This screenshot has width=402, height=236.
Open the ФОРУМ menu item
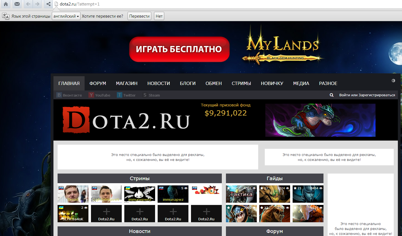[98, 83]
